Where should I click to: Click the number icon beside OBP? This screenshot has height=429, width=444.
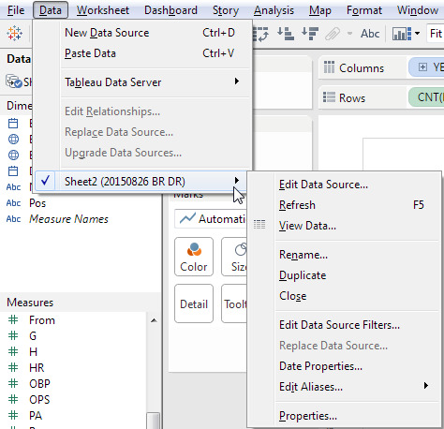[13, 383]
